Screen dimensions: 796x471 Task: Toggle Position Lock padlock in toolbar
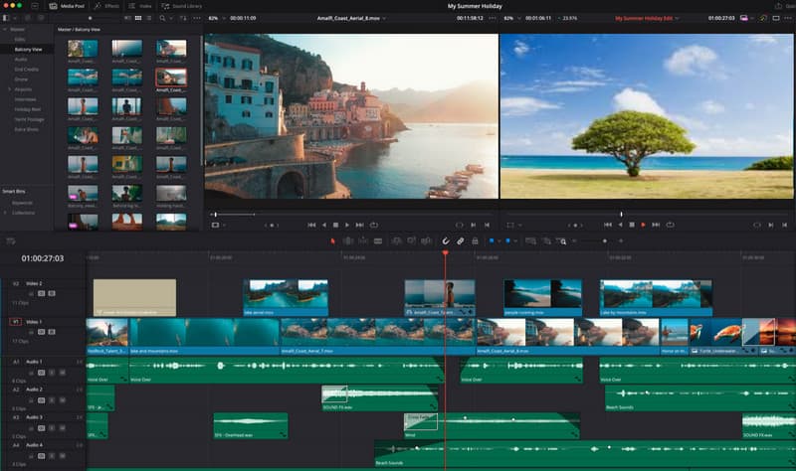475,241
